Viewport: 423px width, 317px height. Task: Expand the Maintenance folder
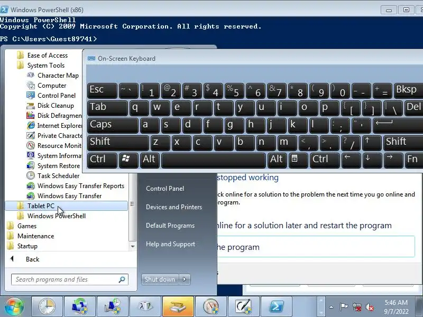[x=30, y=236]
